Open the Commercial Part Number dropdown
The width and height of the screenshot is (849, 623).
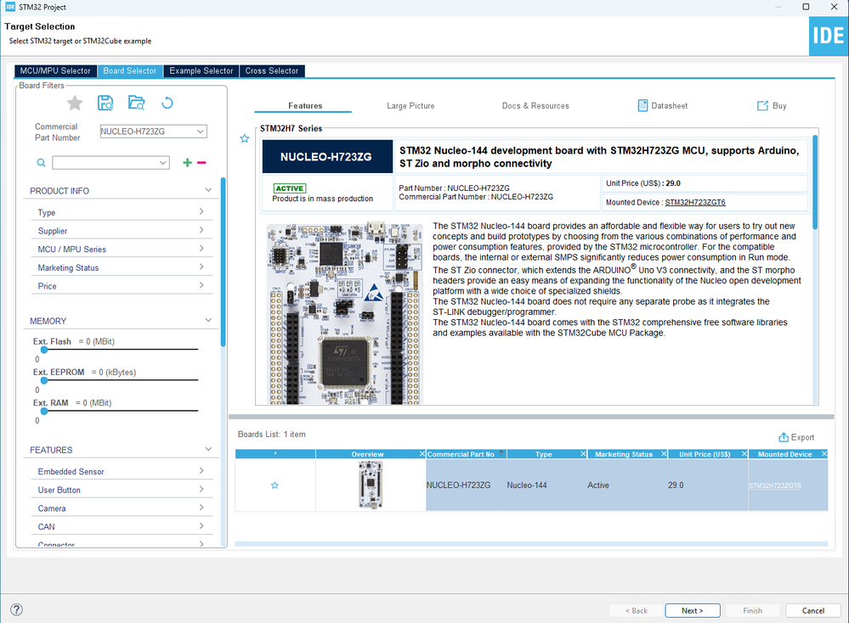tap(201, 132)
